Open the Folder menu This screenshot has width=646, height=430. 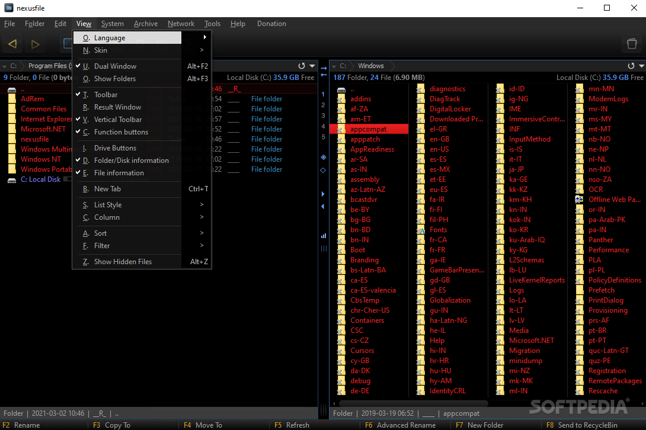[x=34, y=24]
